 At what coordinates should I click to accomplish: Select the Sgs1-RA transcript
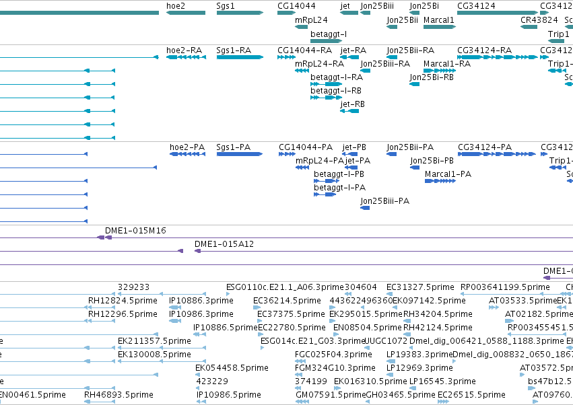click(x=240, y=57)
